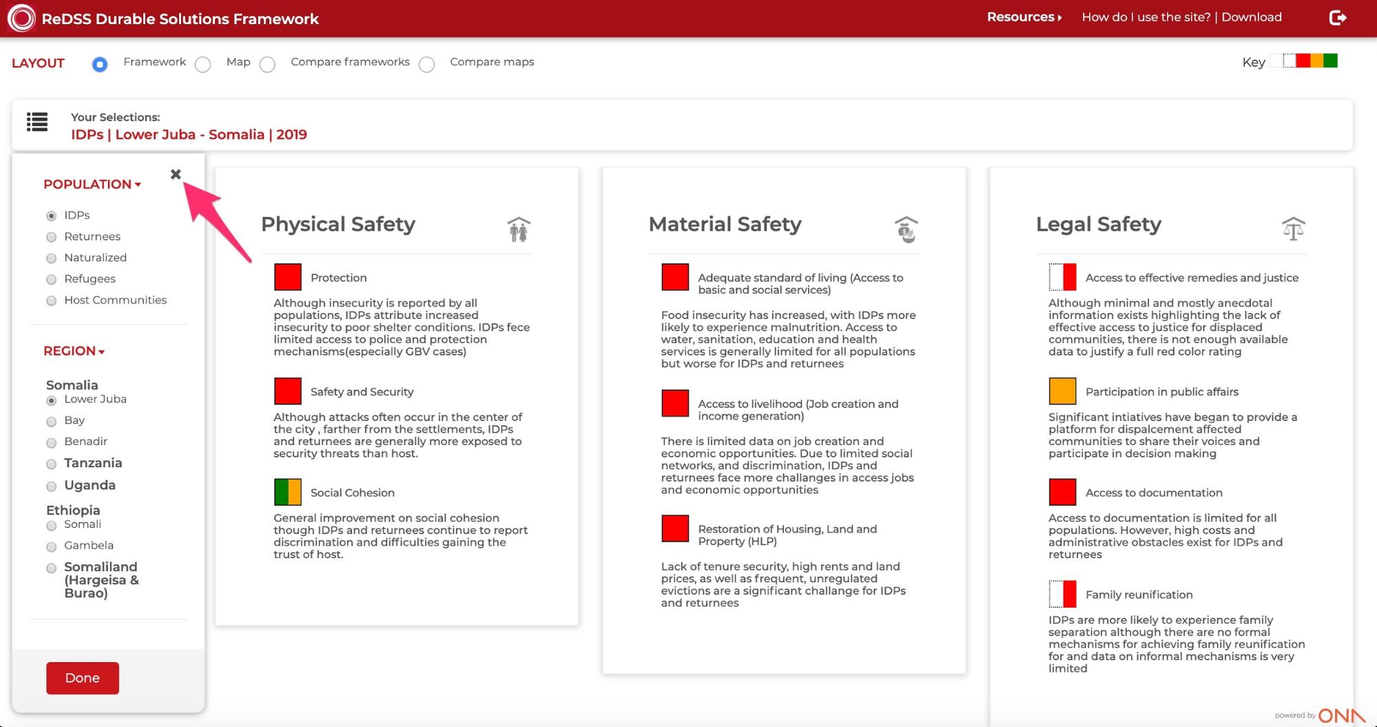Click the Restoration of Housing red indicator
Viewport: 1377px width, 727px height.
pos(675,529)
